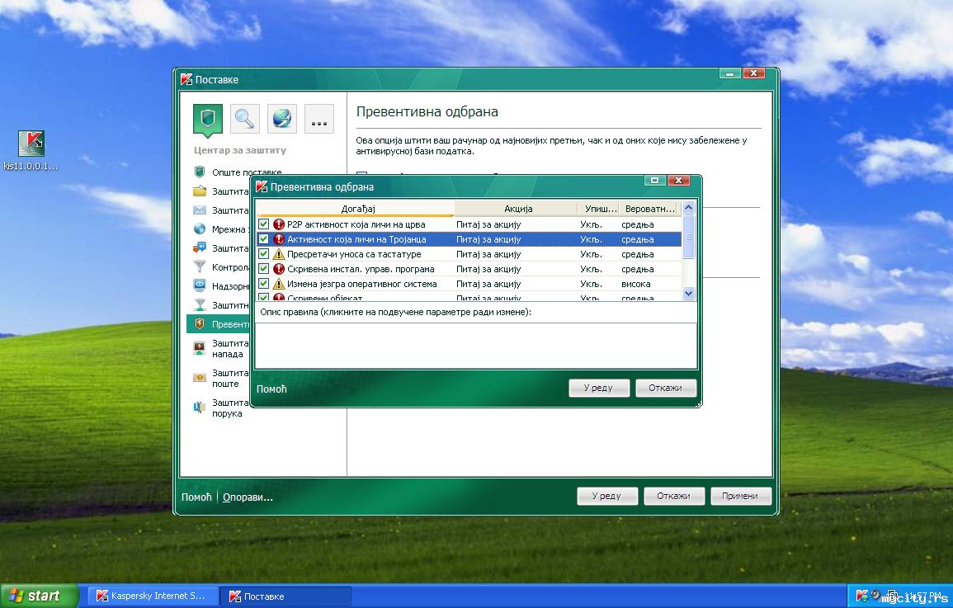953x608 pixels.
Task: Click the kis11 installer desktop icon
Action: (x=31, y=144)
